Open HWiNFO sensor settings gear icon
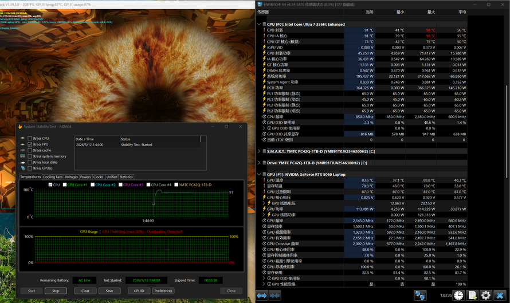Viewport: 510px width, 303px height. coord(485,296)
